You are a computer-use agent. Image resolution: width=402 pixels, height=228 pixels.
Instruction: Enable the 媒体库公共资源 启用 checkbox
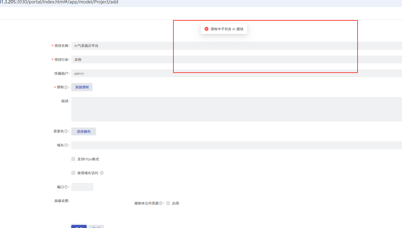tap(168, 203)
